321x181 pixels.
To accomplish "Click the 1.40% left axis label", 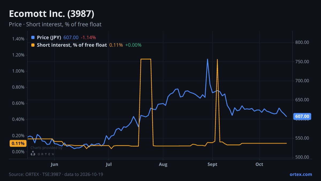I will tap(18, 39).
